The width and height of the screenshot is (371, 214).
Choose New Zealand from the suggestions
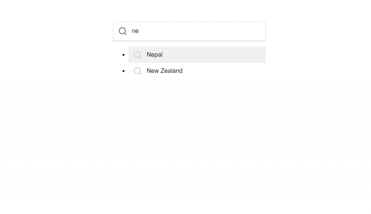(x=164, y=71)
